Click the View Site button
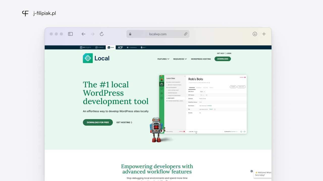 241,87
